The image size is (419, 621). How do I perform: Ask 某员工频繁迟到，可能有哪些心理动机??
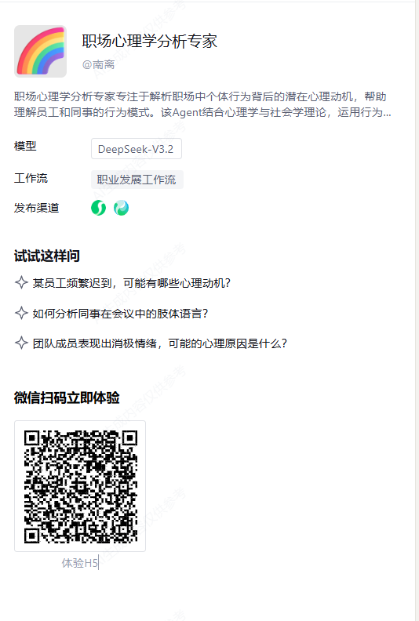(x=132, y=283)
